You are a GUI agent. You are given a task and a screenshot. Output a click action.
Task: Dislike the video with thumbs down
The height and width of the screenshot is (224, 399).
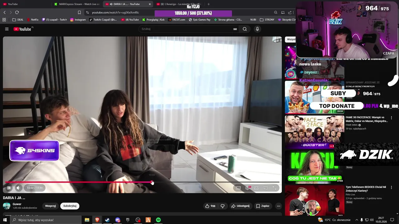pyautogui.click(x=223, y=206)
